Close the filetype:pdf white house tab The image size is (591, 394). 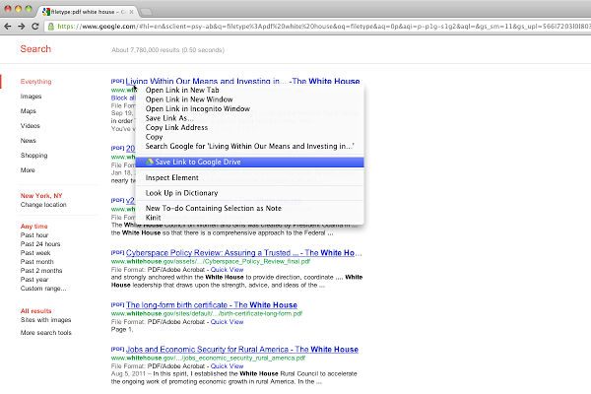click(x=132, y=12)
